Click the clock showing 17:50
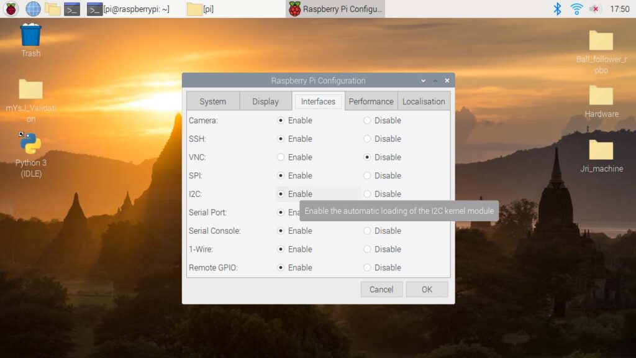Screen dimensions: 636x358 [619, 9]
